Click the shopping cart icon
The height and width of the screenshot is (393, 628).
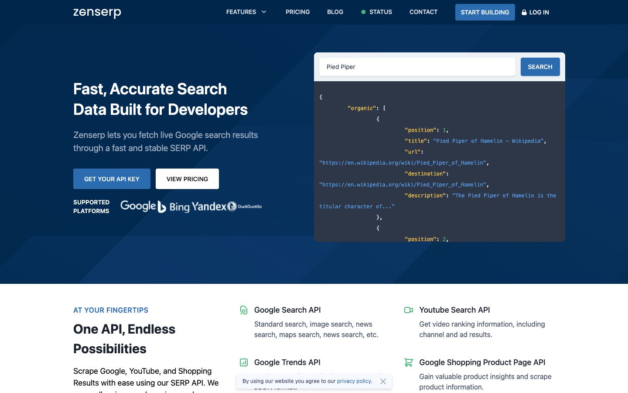[409, 362]
